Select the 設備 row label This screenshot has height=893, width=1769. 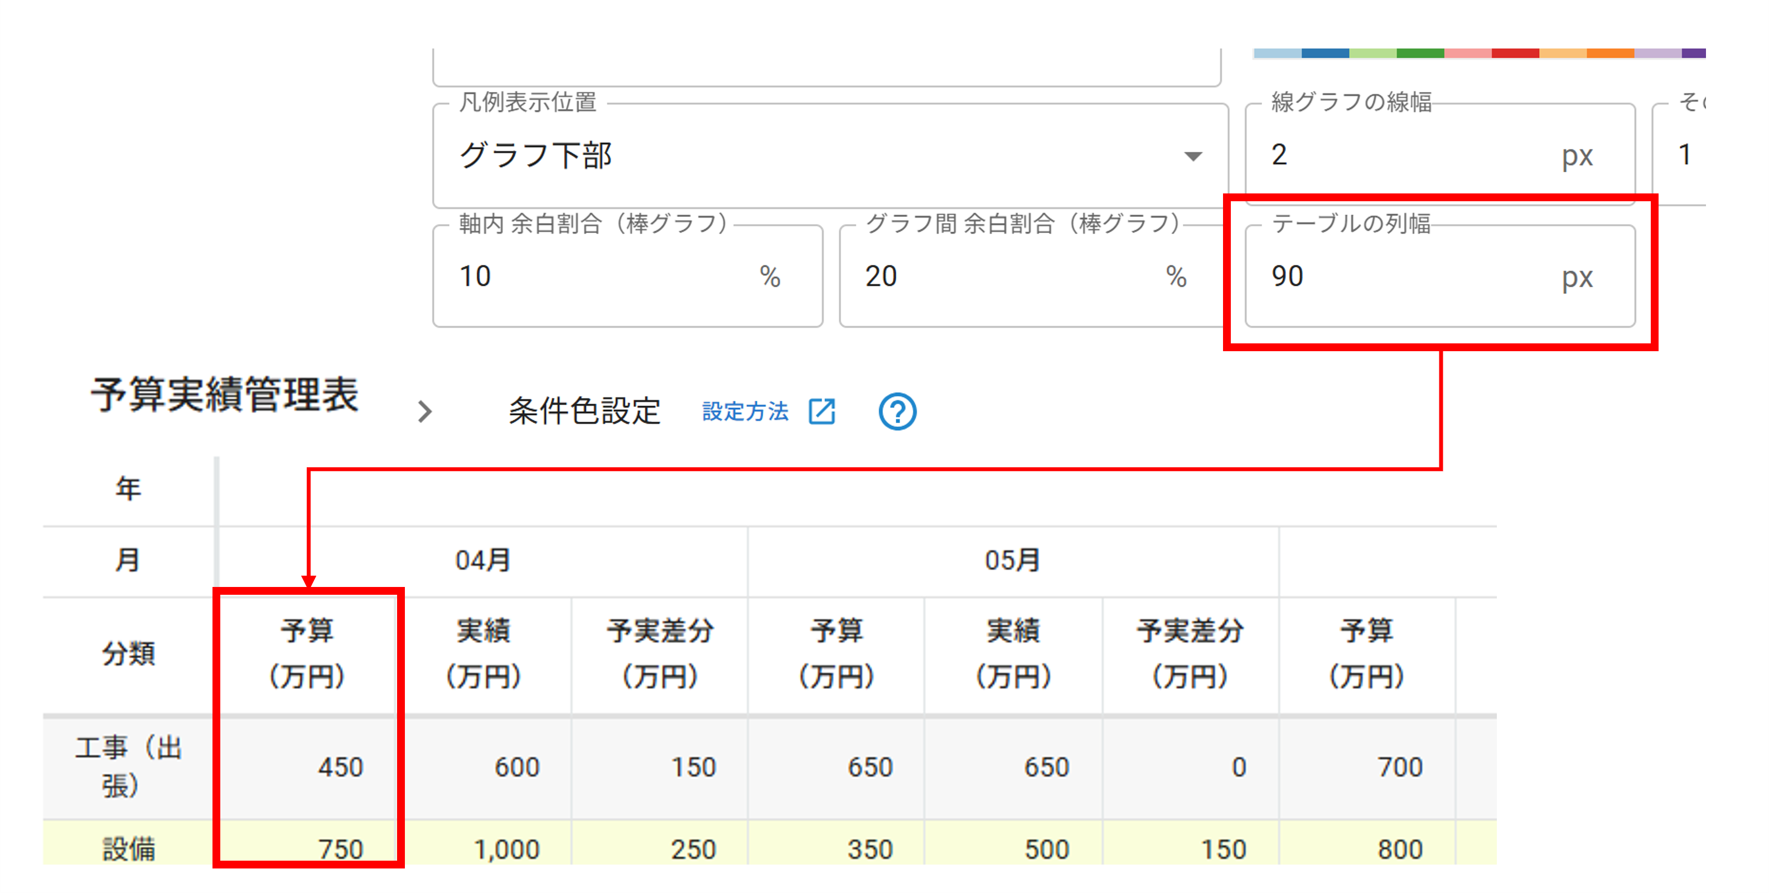click(x=128, y=849)
